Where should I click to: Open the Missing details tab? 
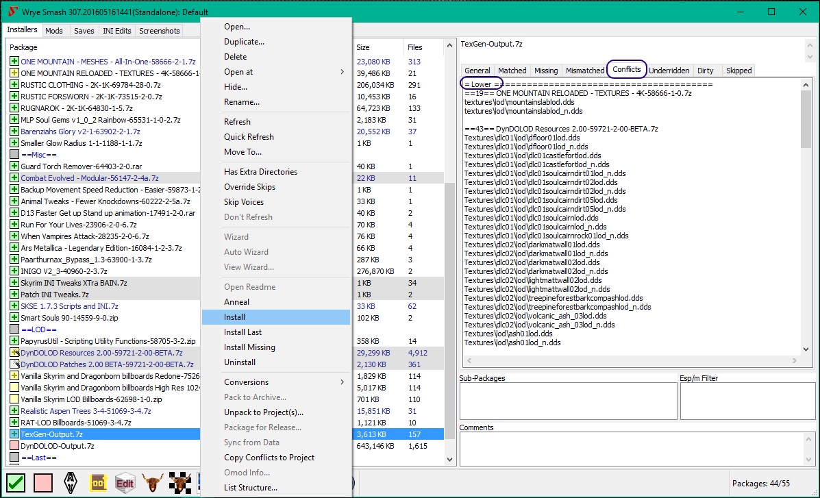(546, 70)
